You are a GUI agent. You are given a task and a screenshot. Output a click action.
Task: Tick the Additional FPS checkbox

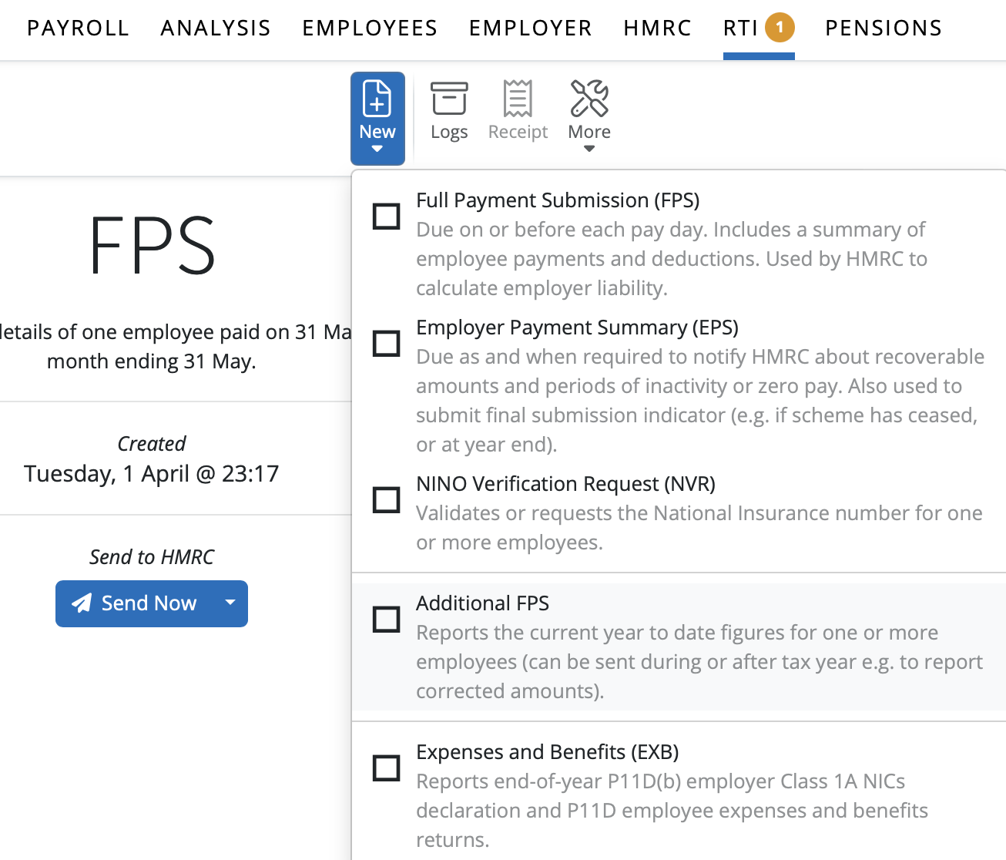(x=387, y=619)
